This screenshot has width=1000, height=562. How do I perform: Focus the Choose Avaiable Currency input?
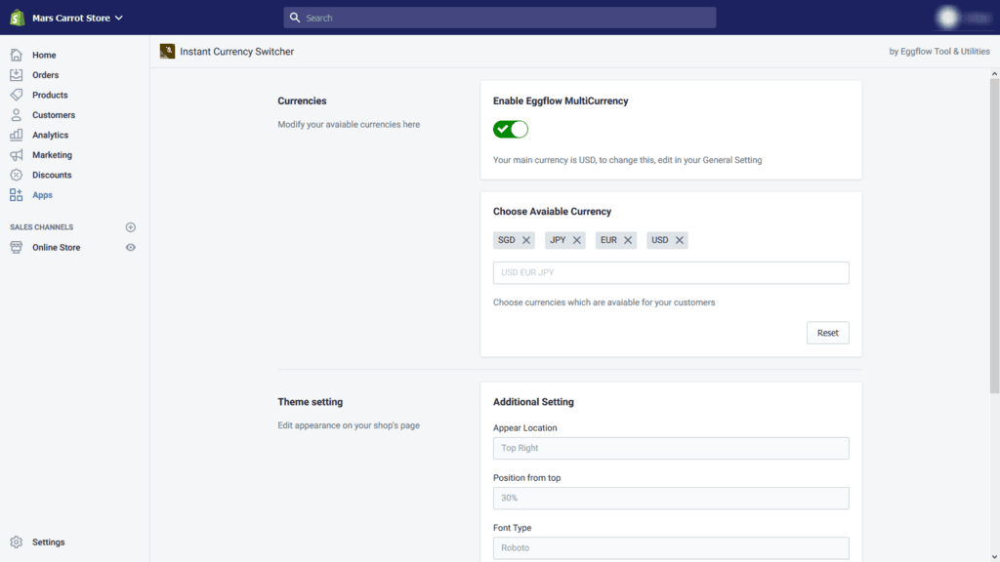click(671, 273)
